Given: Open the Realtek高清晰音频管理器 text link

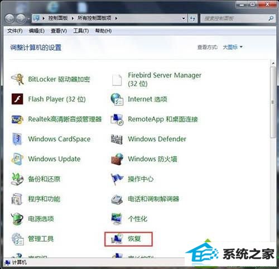Looking at the screenshot, I should (x=65, y=119).
